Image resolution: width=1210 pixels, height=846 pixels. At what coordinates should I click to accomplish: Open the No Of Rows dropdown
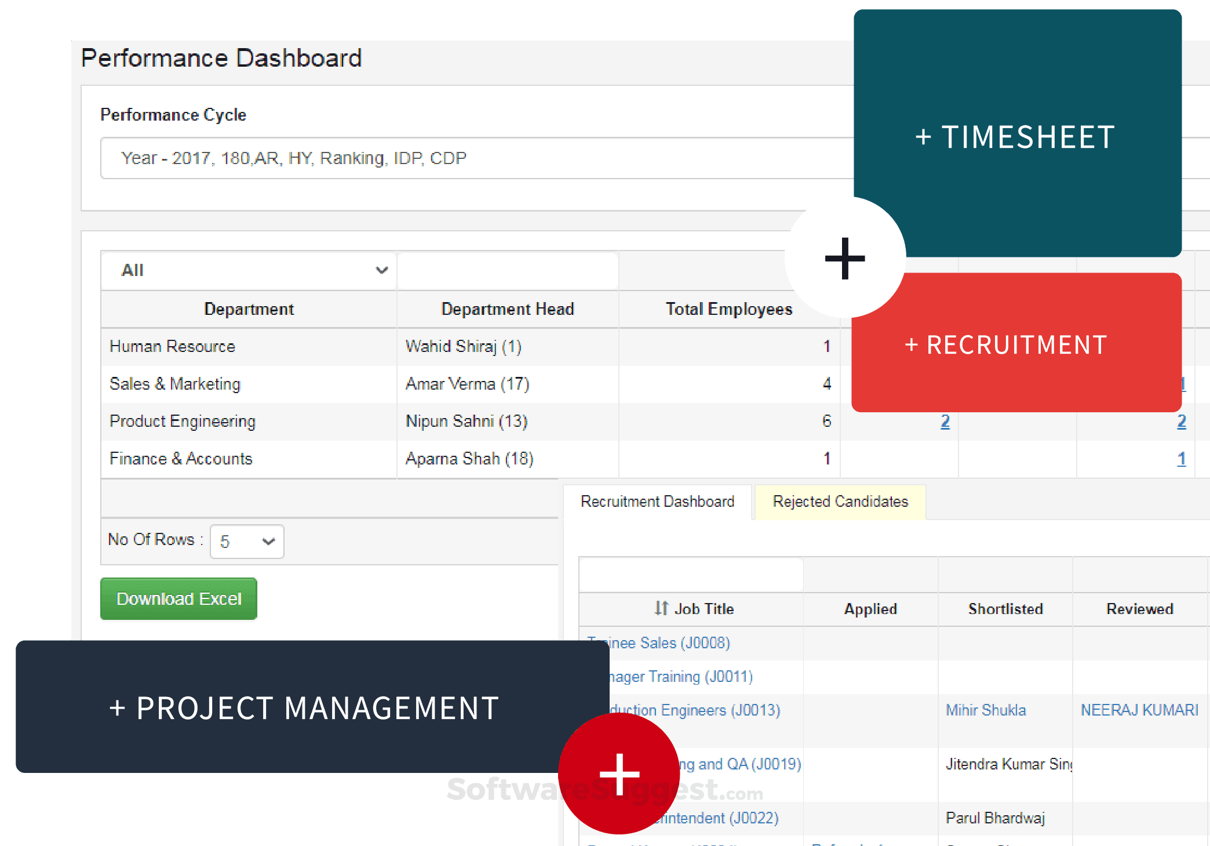click(246, 541)
